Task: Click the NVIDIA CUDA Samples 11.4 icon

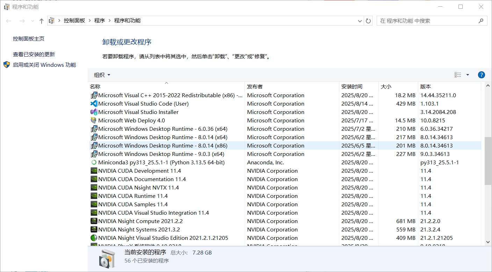Action: [x=94, y=204]
